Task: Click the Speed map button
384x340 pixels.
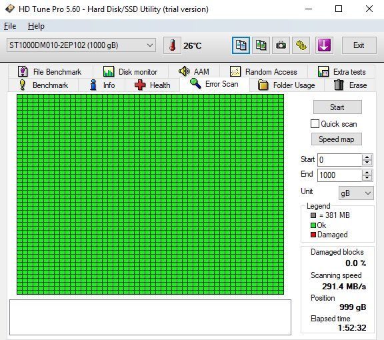Action: pos(336,139)
